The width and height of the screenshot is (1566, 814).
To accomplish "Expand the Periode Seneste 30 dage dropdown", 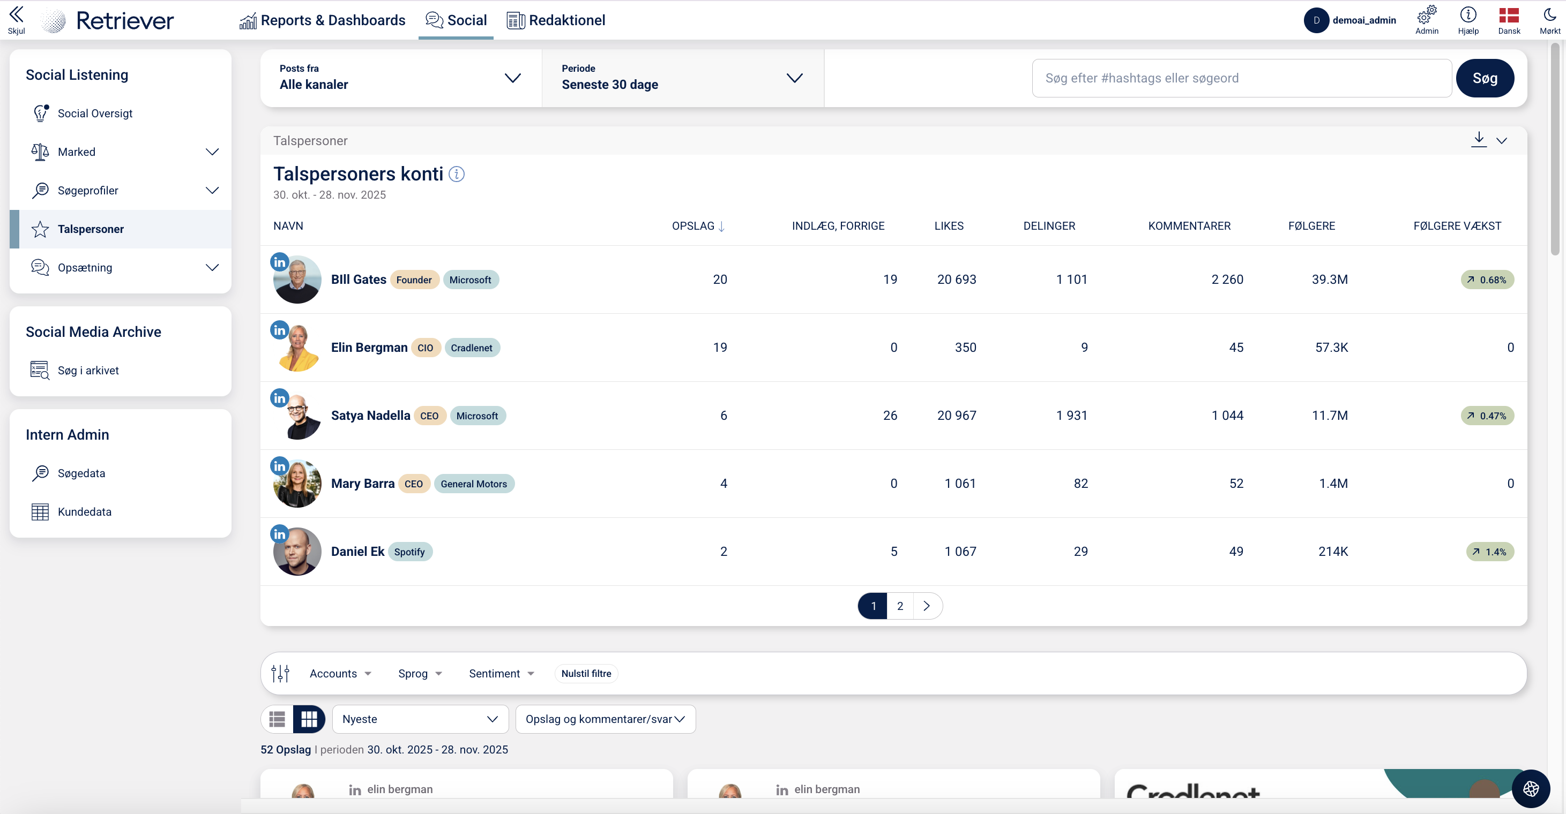I will pyautogui.click(x=682, y=78).
